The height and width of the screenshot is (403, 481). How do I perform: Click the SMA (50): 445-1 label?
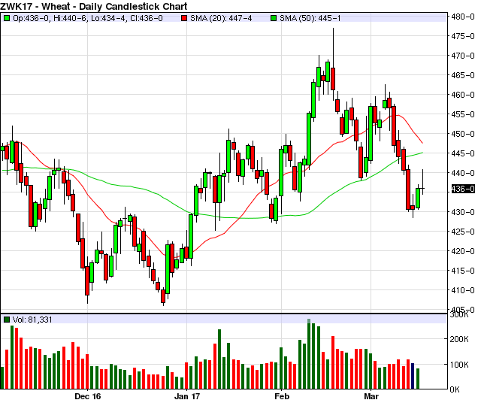[x=310, y=18]
